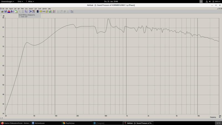
Task: Click the yellow rectangle toolbar icon
Action: click(x=41, y=11)
